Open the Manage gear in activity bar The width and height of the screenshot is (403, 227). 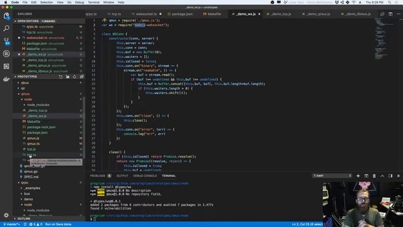(6, 215)
